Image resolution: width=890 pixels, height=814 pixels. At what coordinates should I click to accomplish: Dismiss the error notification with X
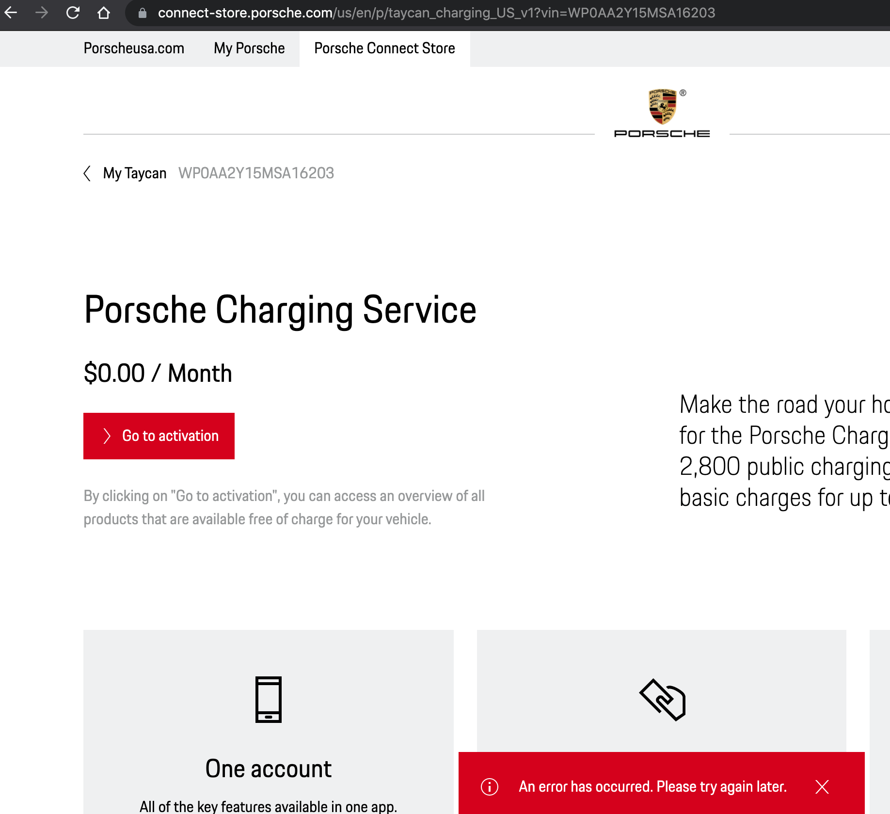pos(822,786)
